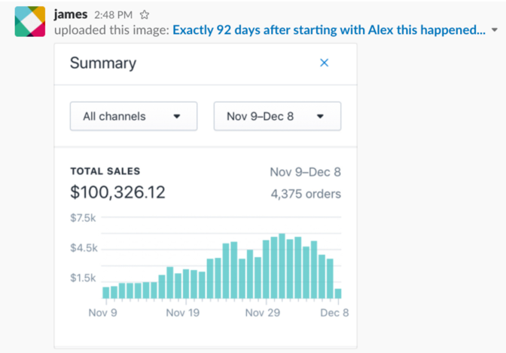Star this message from james

145,14
